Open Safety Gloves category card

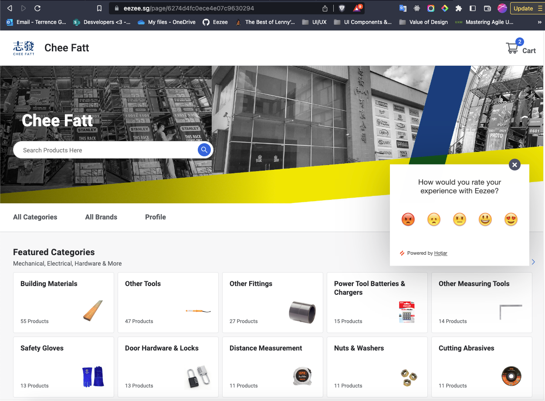click(x=64, y=367)
